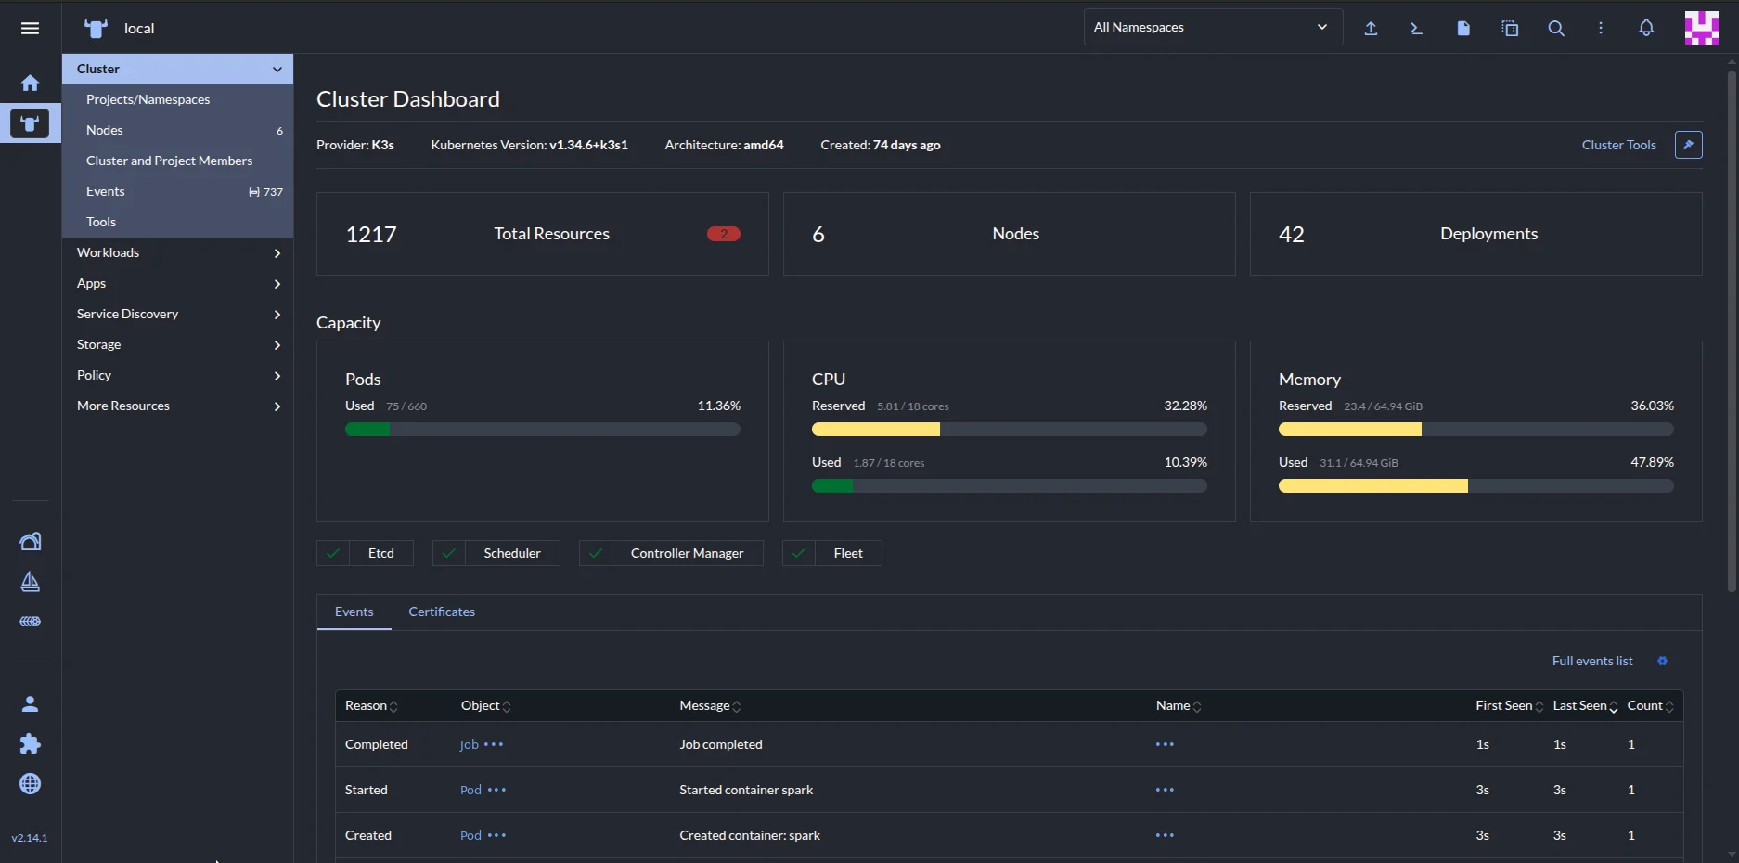The image size is (1739, 863).
Task: Open Global Settings globe icon
Action: pyautogui.click(x=30, y=784)
